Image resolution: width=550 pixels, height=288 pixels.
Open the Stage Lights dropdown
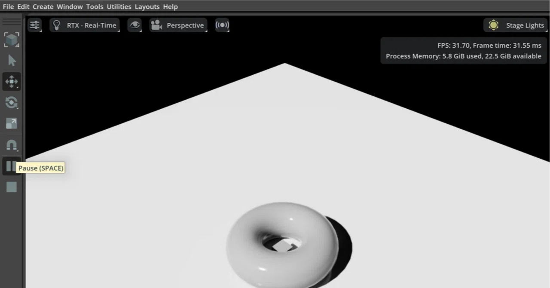click(516, 25)
